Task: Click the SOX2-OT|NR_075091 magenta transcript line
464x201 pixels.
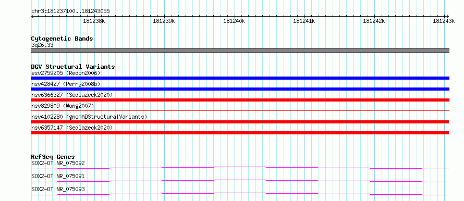Action: tap(240, 181)
